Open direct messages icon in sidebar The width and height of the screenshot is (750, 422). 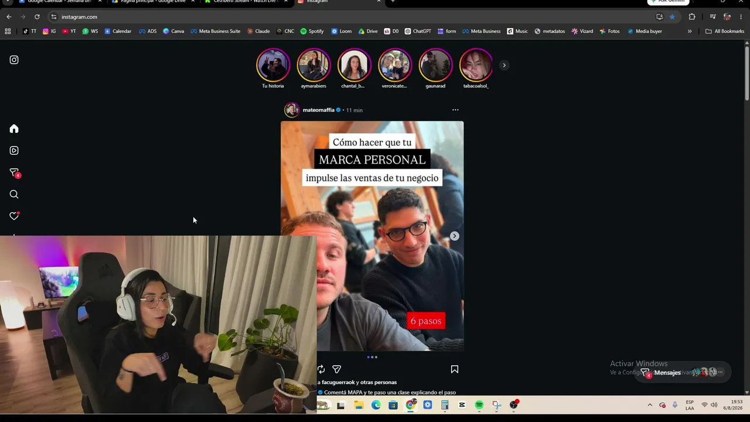pos(14,173)
